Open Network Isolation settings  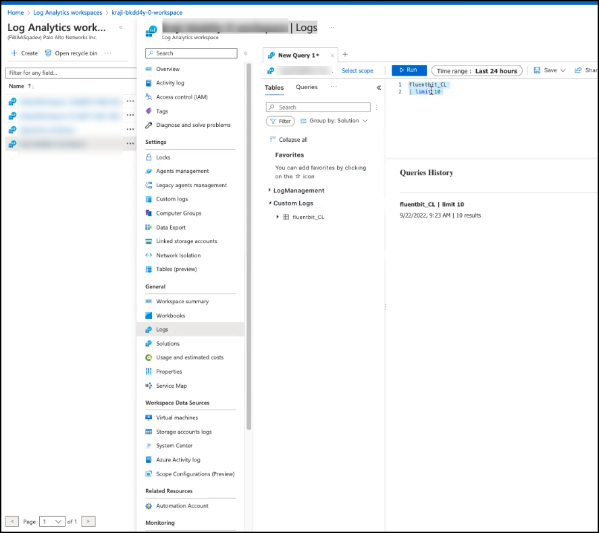click(x=178, y=255)
